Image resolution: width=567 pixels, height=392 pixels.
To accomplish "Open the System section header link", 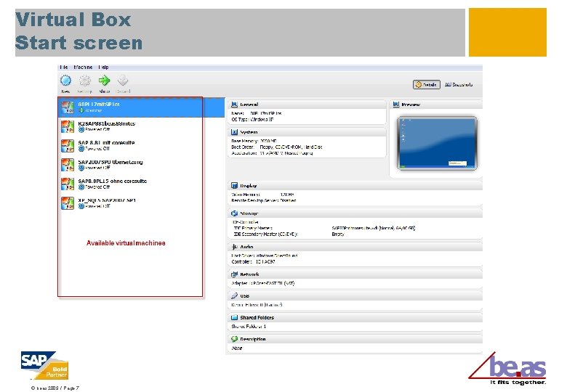I will [249, 132].
